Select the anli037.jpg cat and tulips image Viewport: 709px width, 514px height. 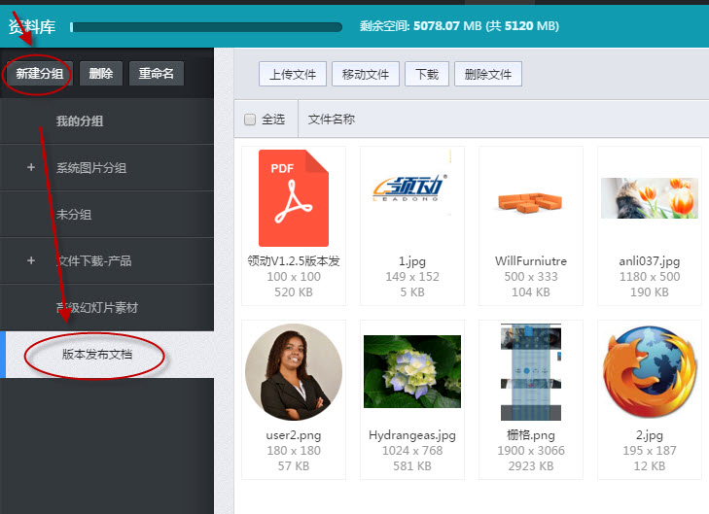pyautogui.click(x=649, y=197)
